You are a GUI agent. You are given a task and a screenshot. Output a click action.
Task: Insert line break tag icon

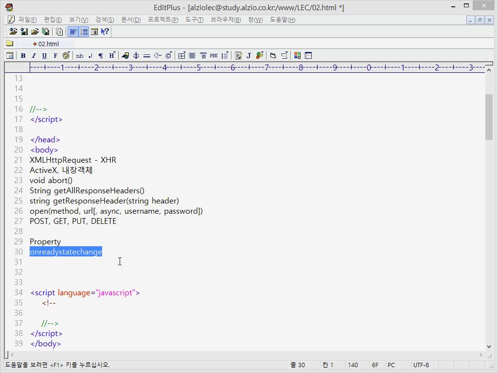coord(90,55)
